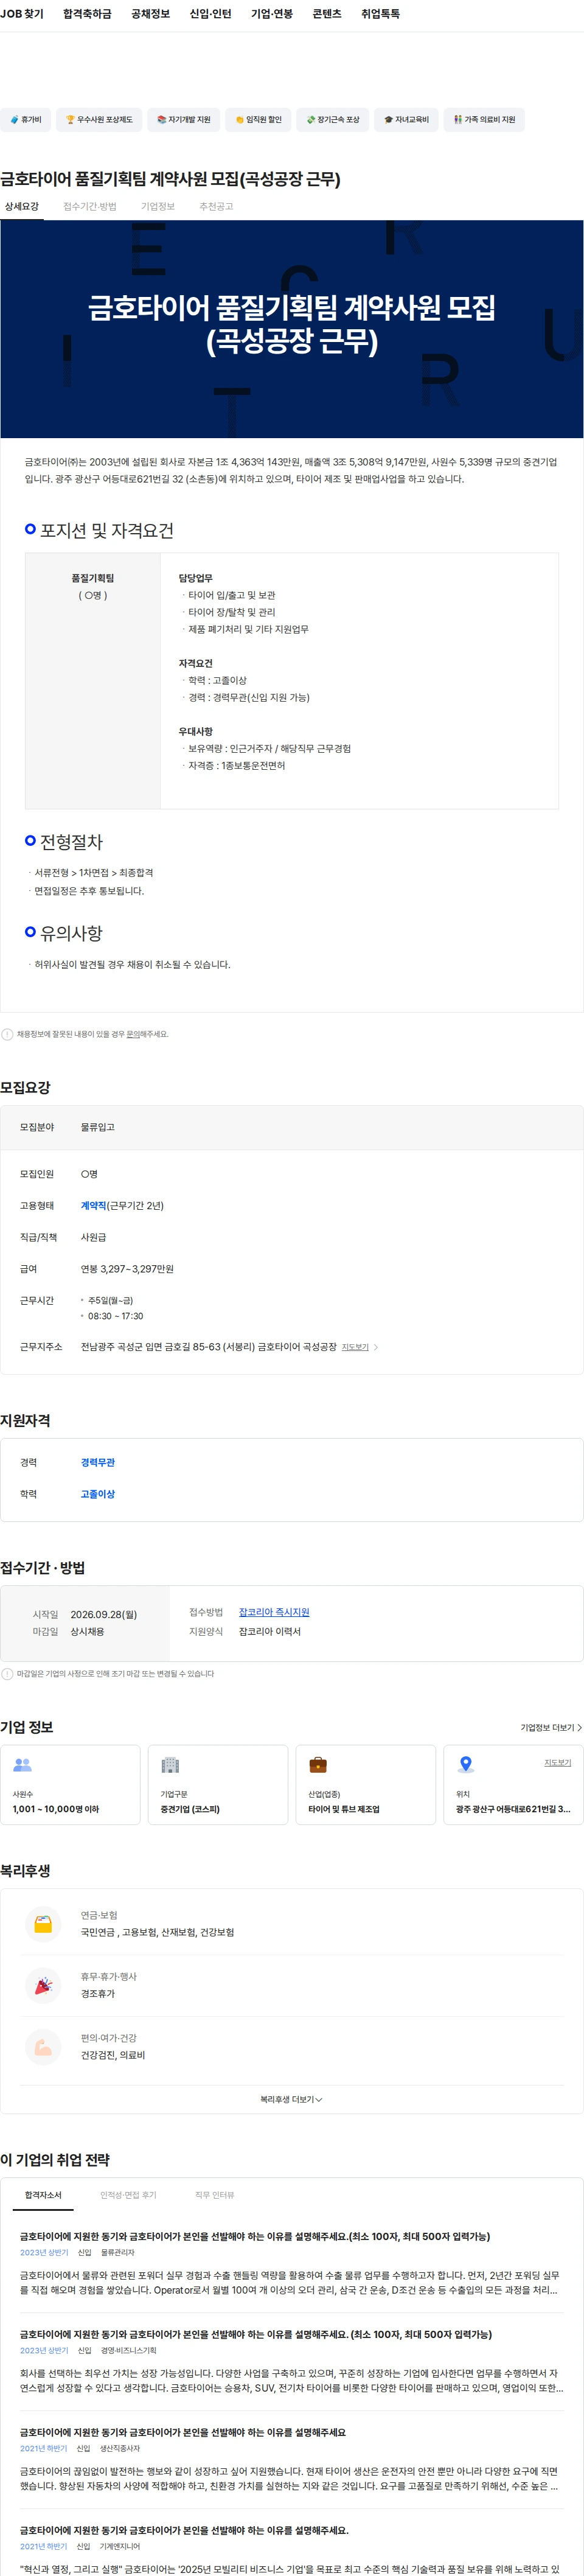
Task: Click the 타이어 및 튜브 제조업 industry text
Action: [x=344, y=1809]
